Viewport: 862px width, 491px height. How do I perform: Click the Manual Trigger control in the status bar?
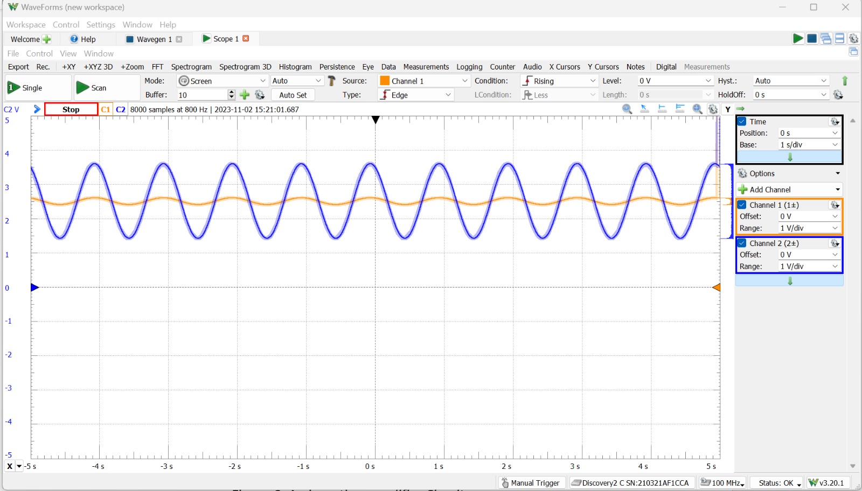pos(531,482)
